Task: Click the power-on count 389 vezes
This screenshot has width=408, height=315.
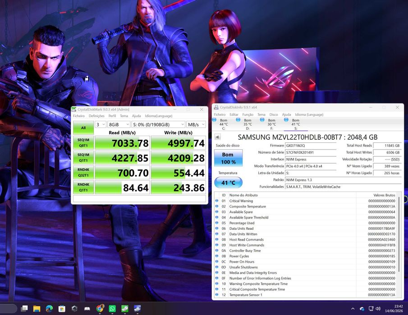Action: (x=387, y=166)
